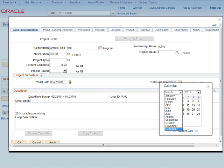Select day 14 in the calendar
Screen dimensions: 224x168
coord(198,105)
